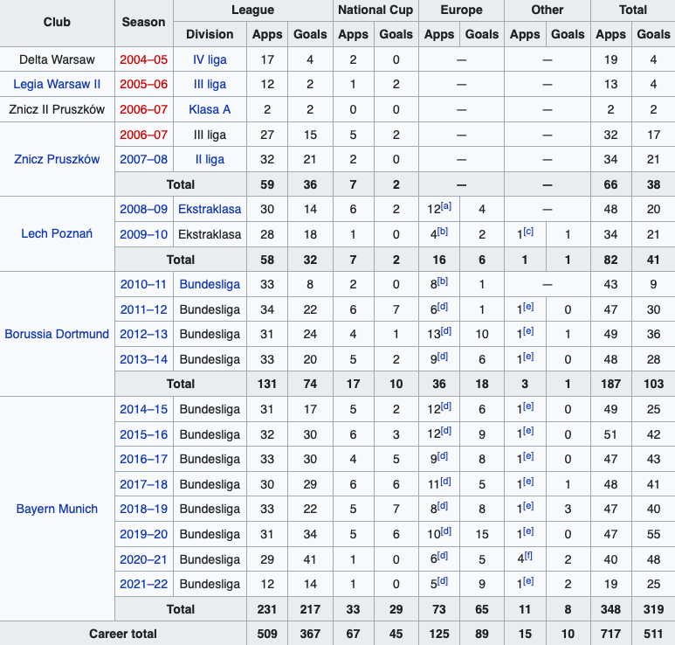The height and width of the screenshot is (645, 675).
Task: Open the 2013–14 season link
Action: click(x=144, y=359)
